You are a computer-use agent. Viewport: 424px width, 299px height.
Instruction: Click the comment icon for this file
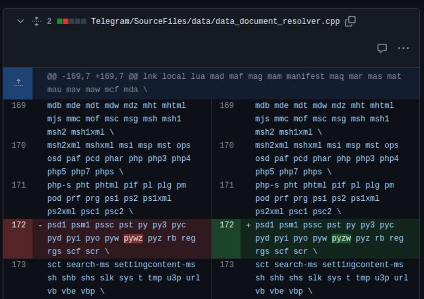pyautogui.click(x=382, y=48)
